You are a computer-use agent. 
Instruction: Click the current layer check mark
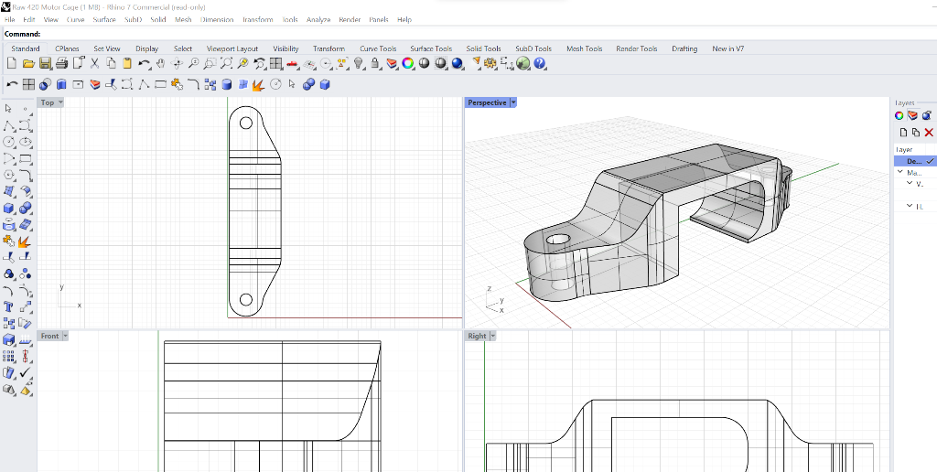931,161
